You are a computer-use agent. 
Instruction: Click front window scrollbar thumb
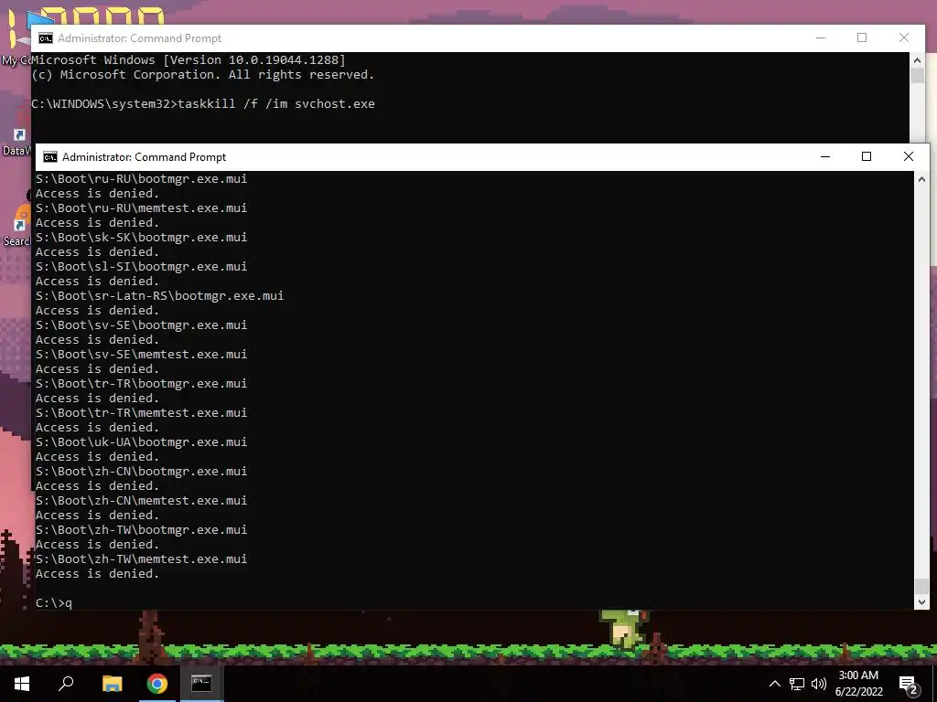pyautogui.click(x=922, y=586)
